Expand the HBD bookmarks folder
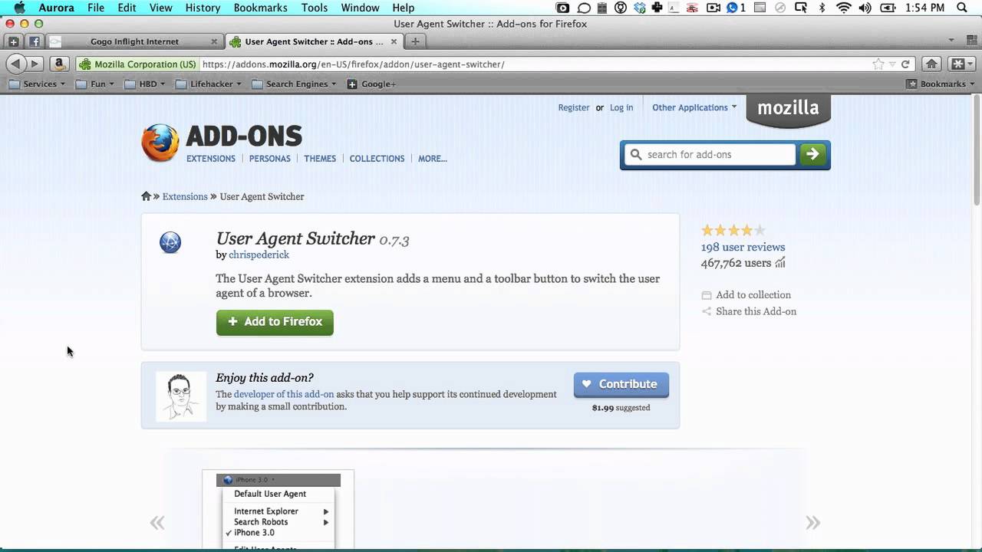The height and width of the screenshot is (552, 982). 144,84
